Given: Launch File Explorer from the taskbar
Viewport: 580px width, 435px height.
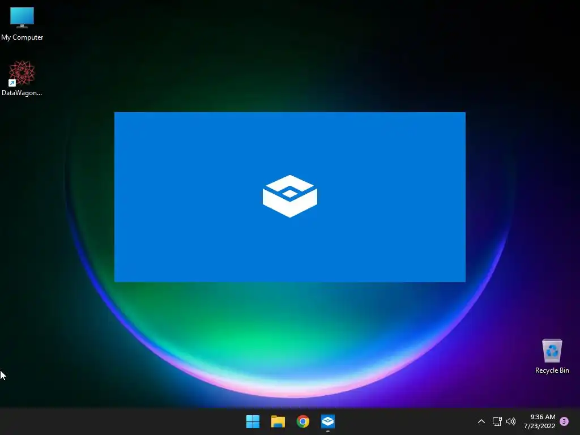Looking at the screenshot, I should point(278,421).
